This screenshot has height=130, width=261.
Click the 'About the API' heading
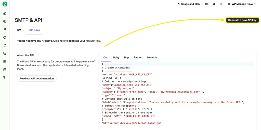coord(25,55)
